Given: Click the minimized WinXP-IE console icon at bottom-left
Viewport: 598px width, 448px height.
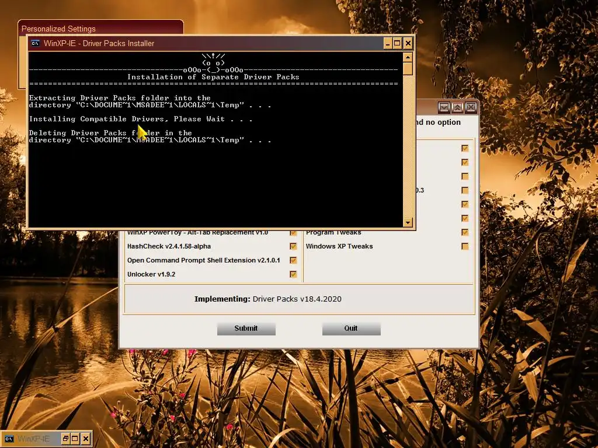Looking at the screenshot, I should (9, 439).
